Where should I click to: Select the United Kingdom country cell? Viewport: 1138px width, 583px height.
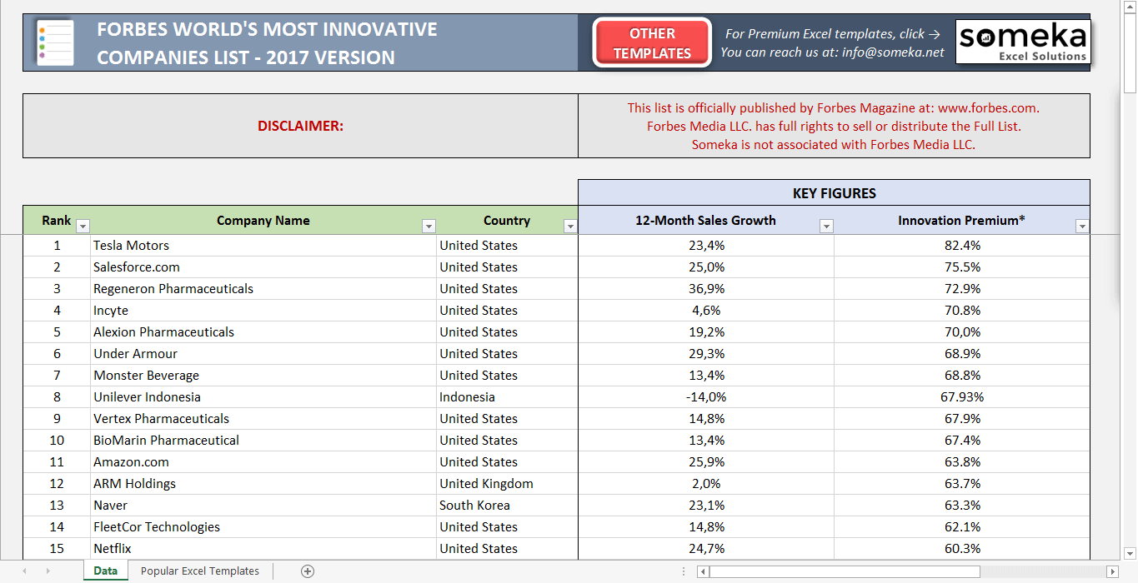(x=507, y=484)
